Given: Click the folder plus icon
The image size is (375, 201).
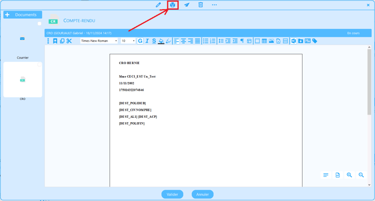Looking at the screenshot, I should click(x=301, y=41).
